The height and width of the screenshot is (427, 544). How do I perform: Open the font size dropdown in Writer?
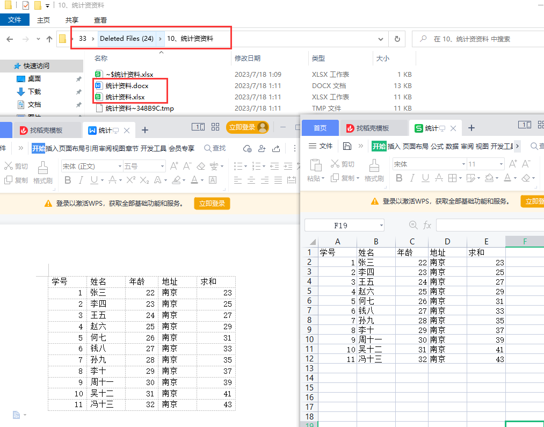[x=162, y=166]
